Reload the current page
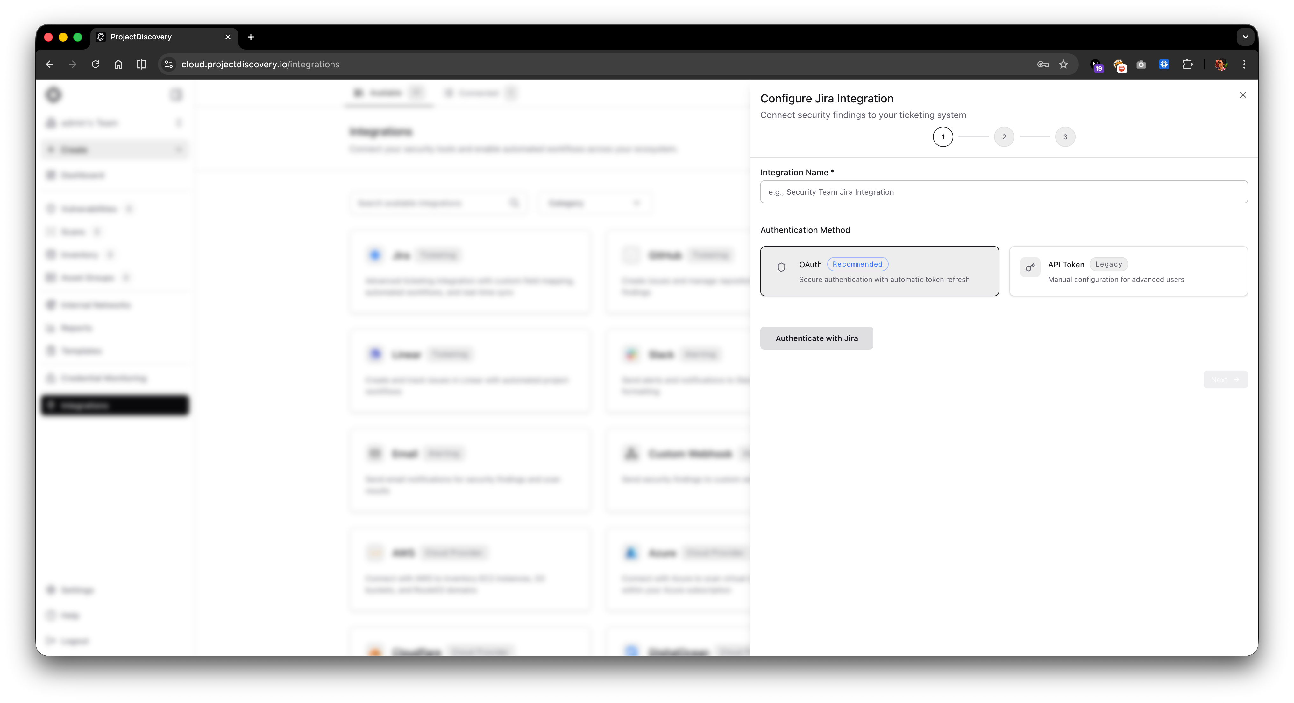The image size is (1294, 703). (x=96, y=64)
